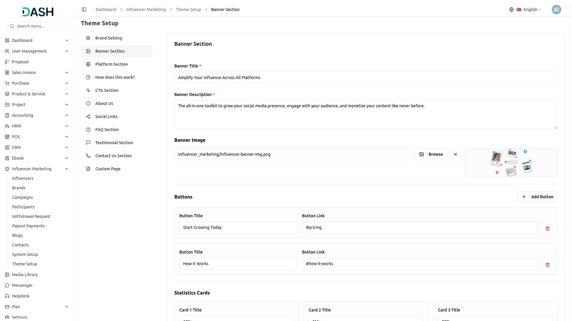Expand the Accounting menu chevron

pos(67,115)
